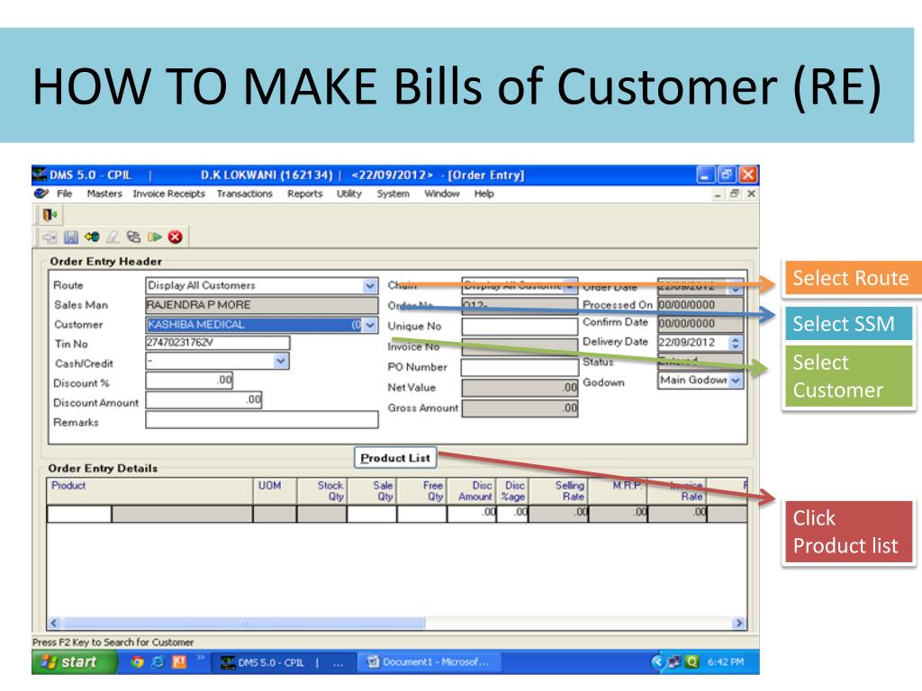Restore the inner Order Entry child window
922x691 pixels.
coord(735,193)
